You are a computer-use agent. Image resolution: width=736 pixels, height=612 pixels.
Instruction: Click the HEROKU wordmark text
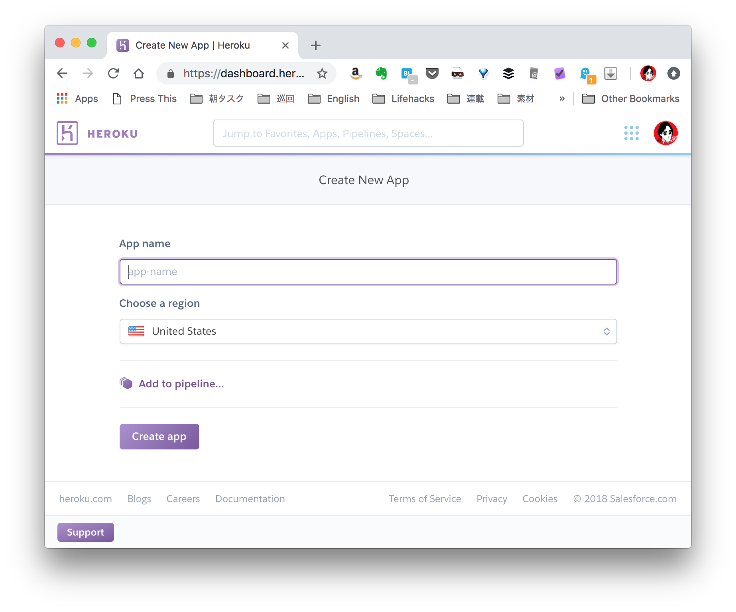click(112, 134)
